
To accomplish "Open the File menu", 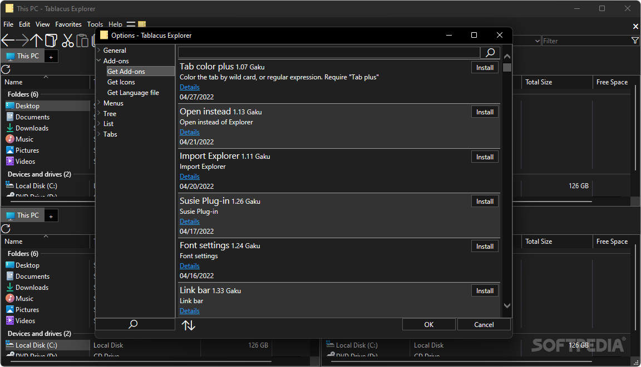I will [x=8, y=24].
